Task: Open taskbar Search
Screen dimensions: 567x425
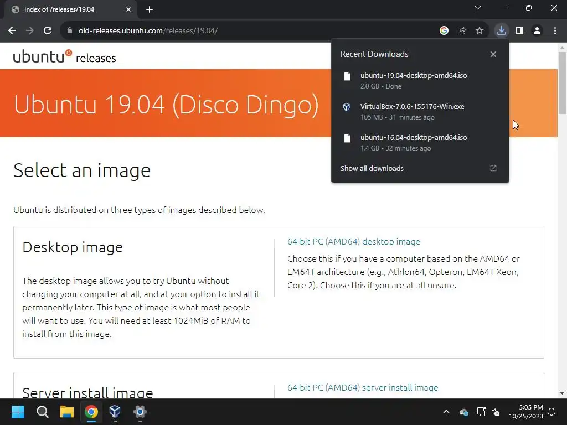Action: point(42,412)
